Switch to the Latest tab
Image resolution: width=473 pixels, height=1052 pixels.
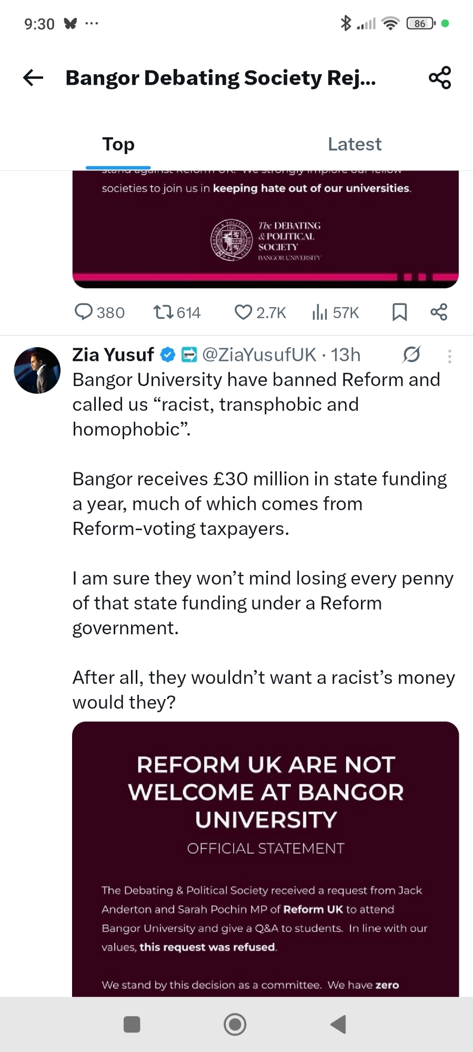[x=355, y=144]
